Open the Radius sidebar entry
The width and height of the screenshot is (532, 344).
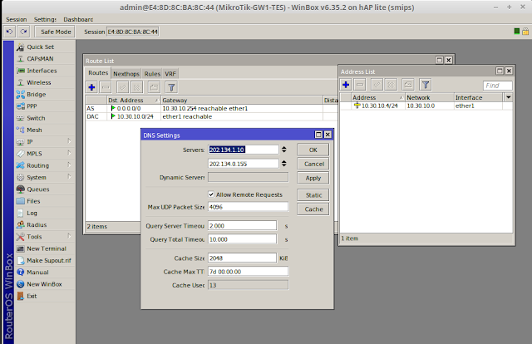(37, 225)
